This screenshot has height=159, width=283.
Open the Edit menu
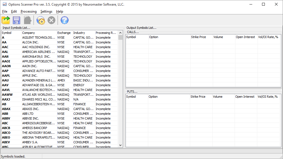coord(14,11)
